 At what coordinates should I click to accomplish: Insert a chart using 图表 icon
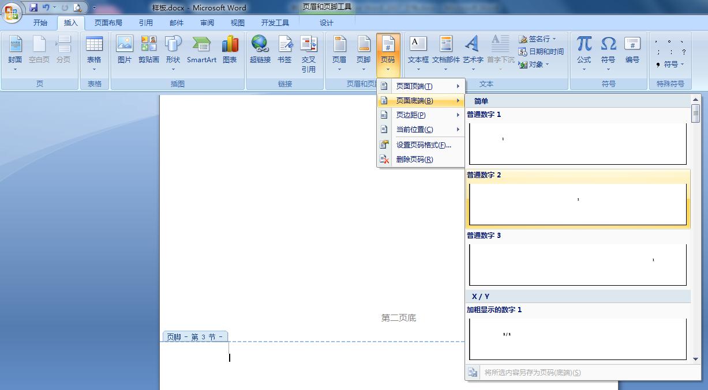(230, 49)
